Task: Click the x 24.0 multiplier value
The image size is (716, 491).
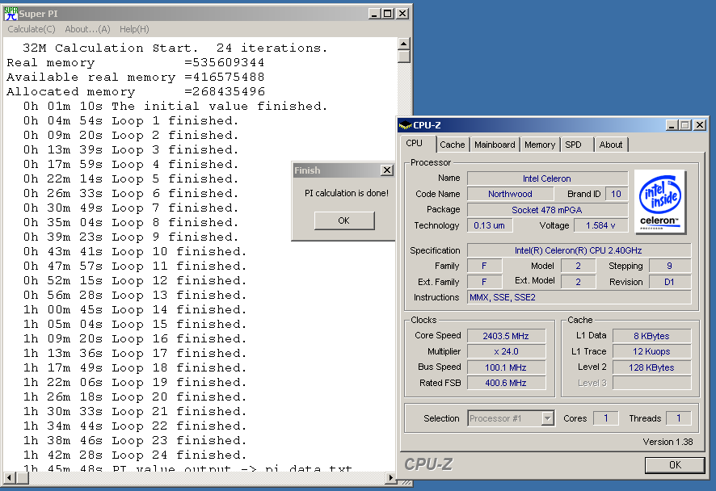Action: [x=506, y=351]
